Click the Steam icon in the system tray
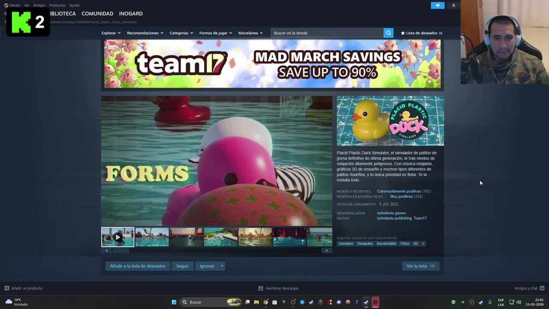The width and height of the screenshot is (549, 309). click(x=480, y=302)
